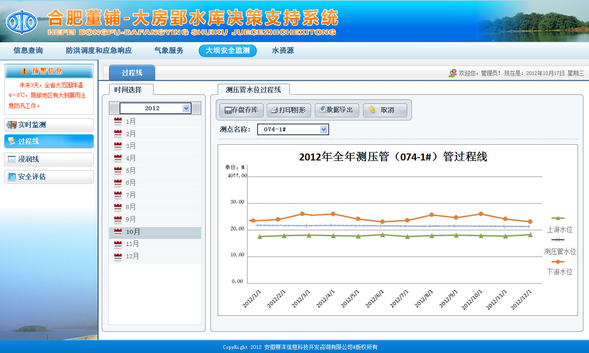Click the 打印图形 printer icon
The image size is (589, 353).
[x=275, y=110]
